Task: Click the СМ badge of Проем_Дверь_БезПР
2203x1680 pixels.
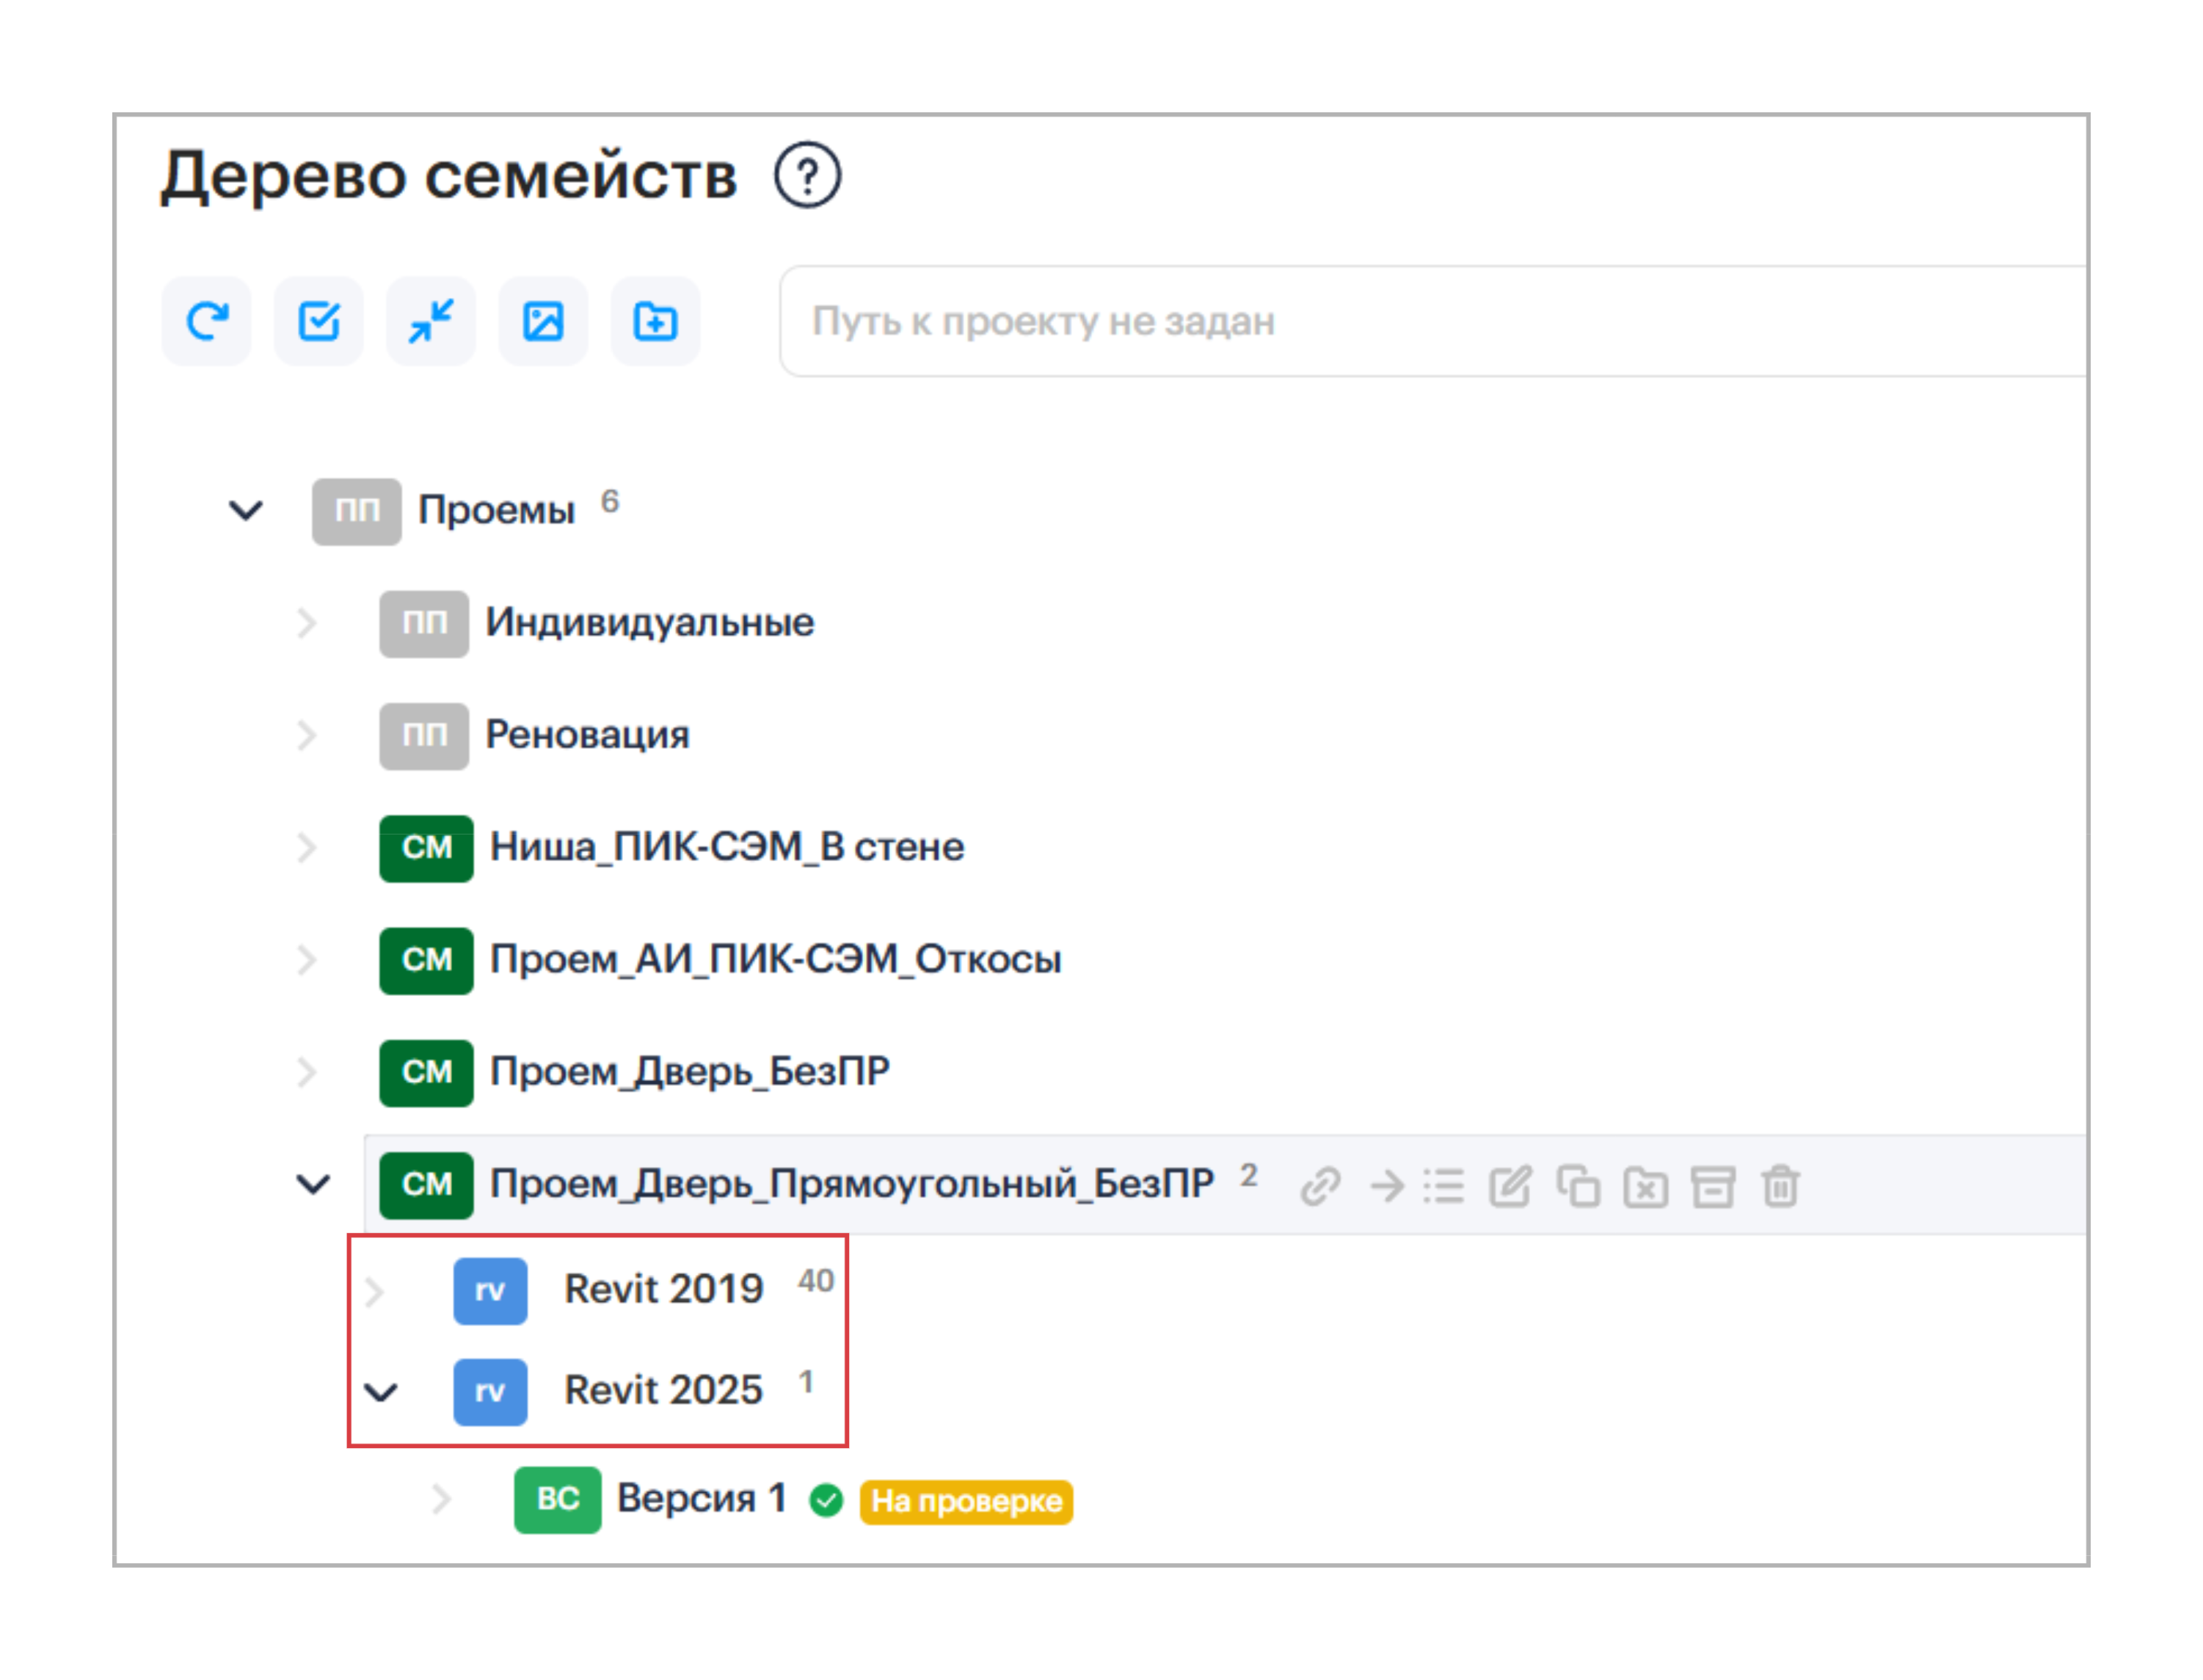Action: (426, 1073)
